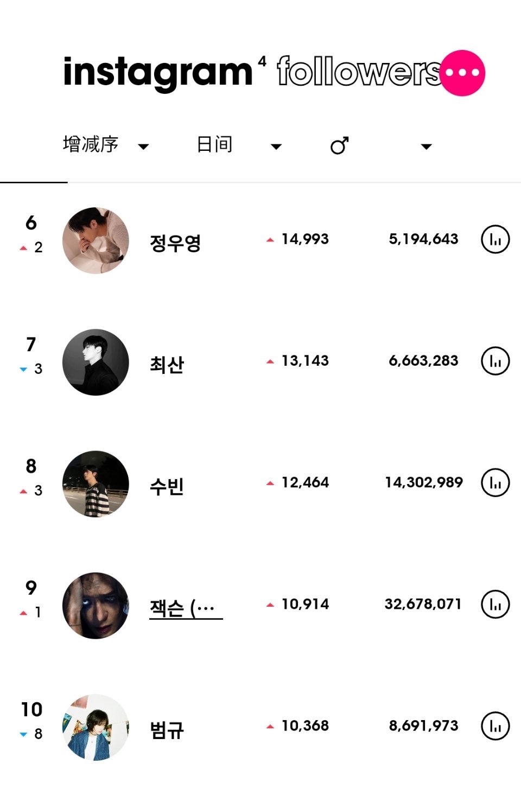Open 최산's black-and-white profile photo
Image resolution: width=521 pixels, height=808 pixels.
[x=96, y=362]
